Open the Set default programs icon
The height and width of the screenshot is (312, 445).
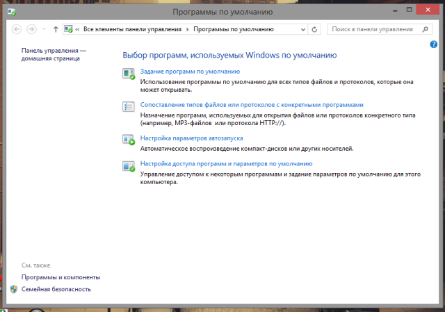(x=129, y=74)
